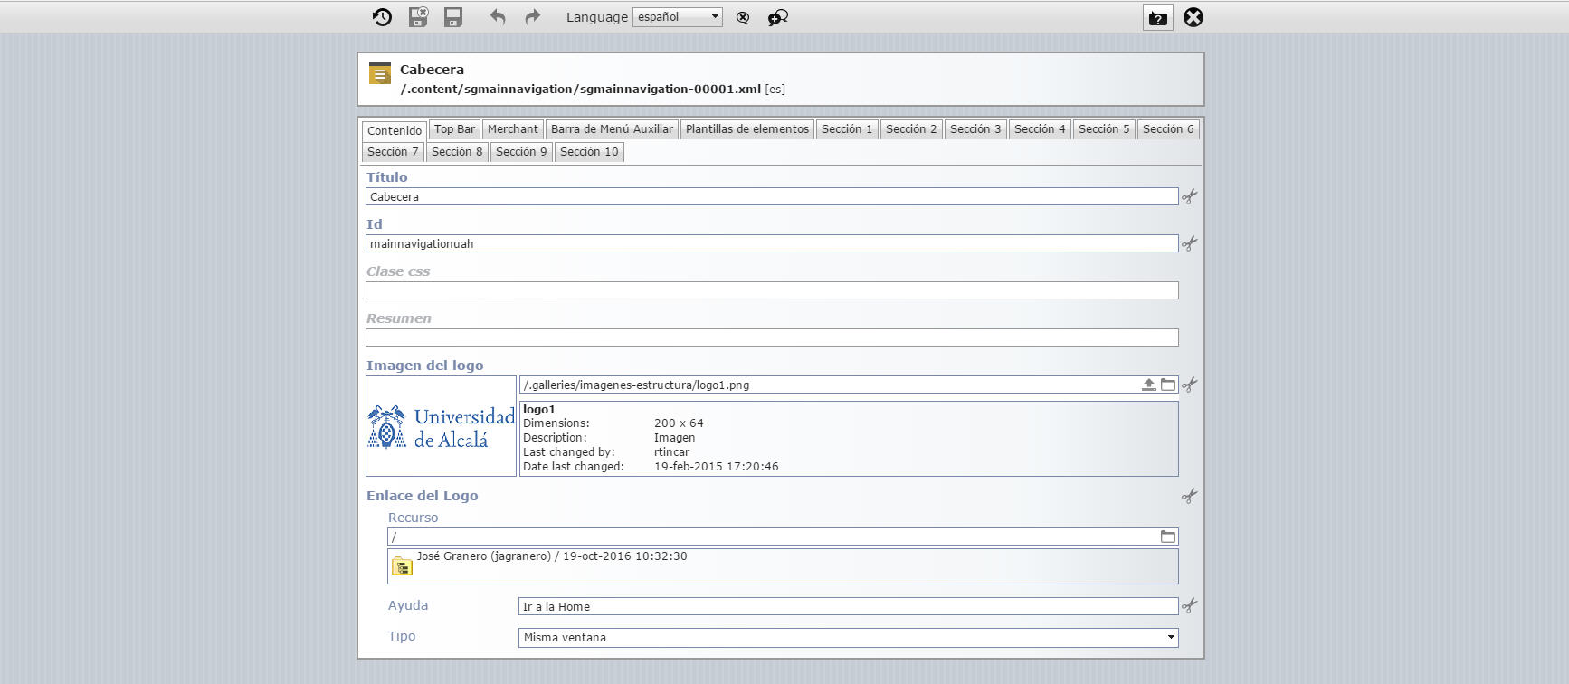
Task: Click the Clase css input field
Action: pos(771,290)
